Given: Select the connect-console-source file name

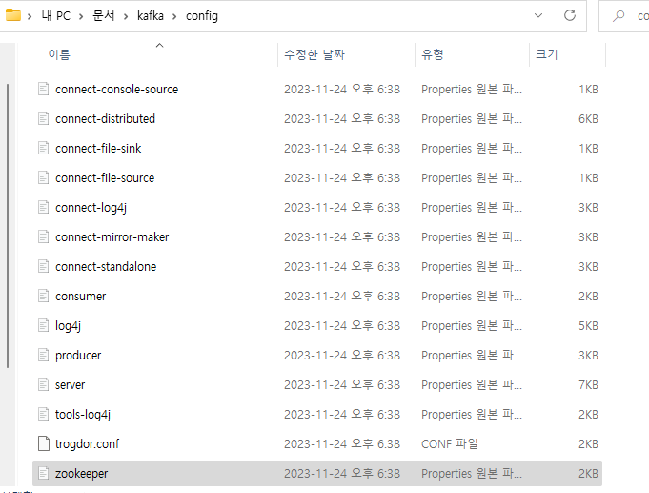Looking at the screenshot, I should (x=116, y=90).
